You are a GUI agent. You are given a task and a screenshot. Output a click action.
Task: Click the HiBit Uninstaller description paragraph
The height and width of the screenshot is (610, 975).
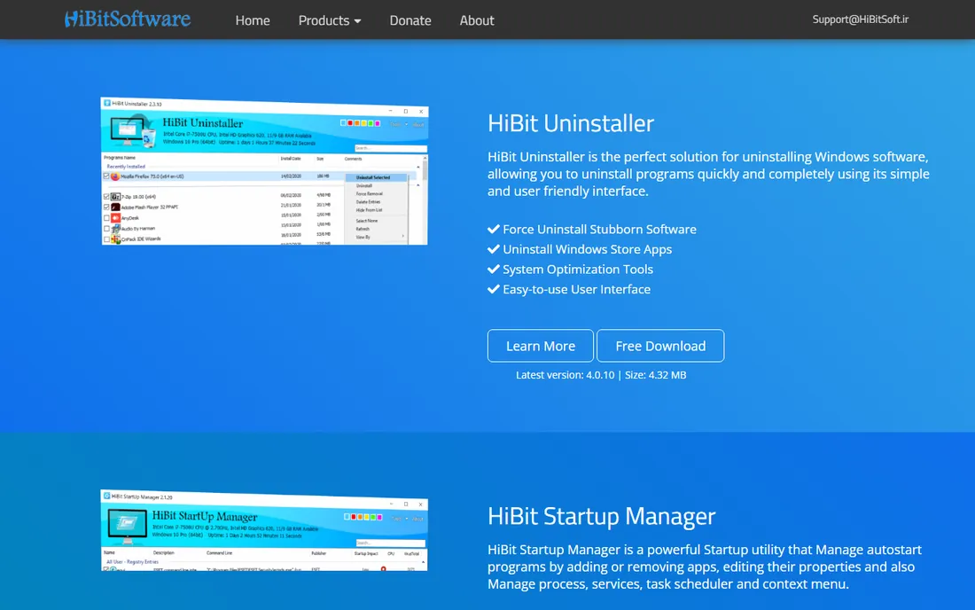click(708, 174)
